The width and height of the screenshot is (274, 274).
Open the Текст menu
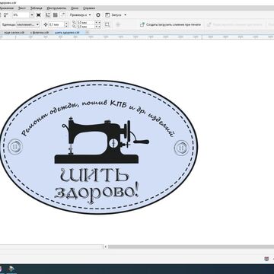pyautogui.click(x=22, y=8)
